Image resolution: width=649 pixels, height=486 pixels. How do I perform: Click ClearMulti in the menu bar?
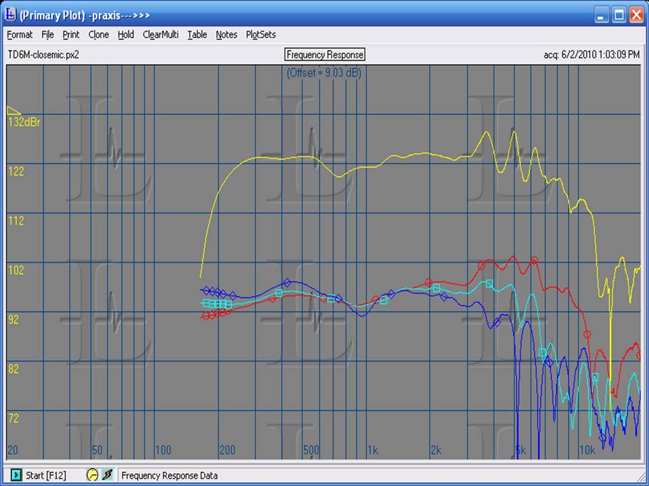click(161, 34)
